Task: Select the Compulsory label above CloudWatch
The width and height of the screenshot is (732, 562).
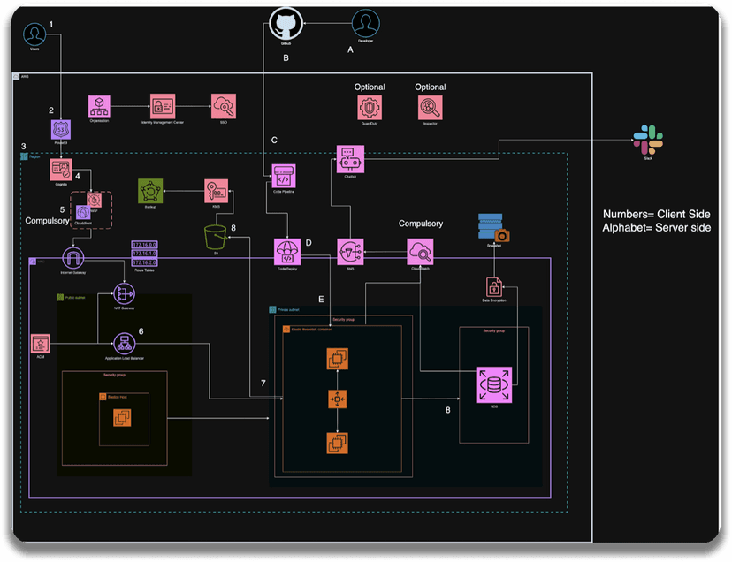Action: [421, 224]
